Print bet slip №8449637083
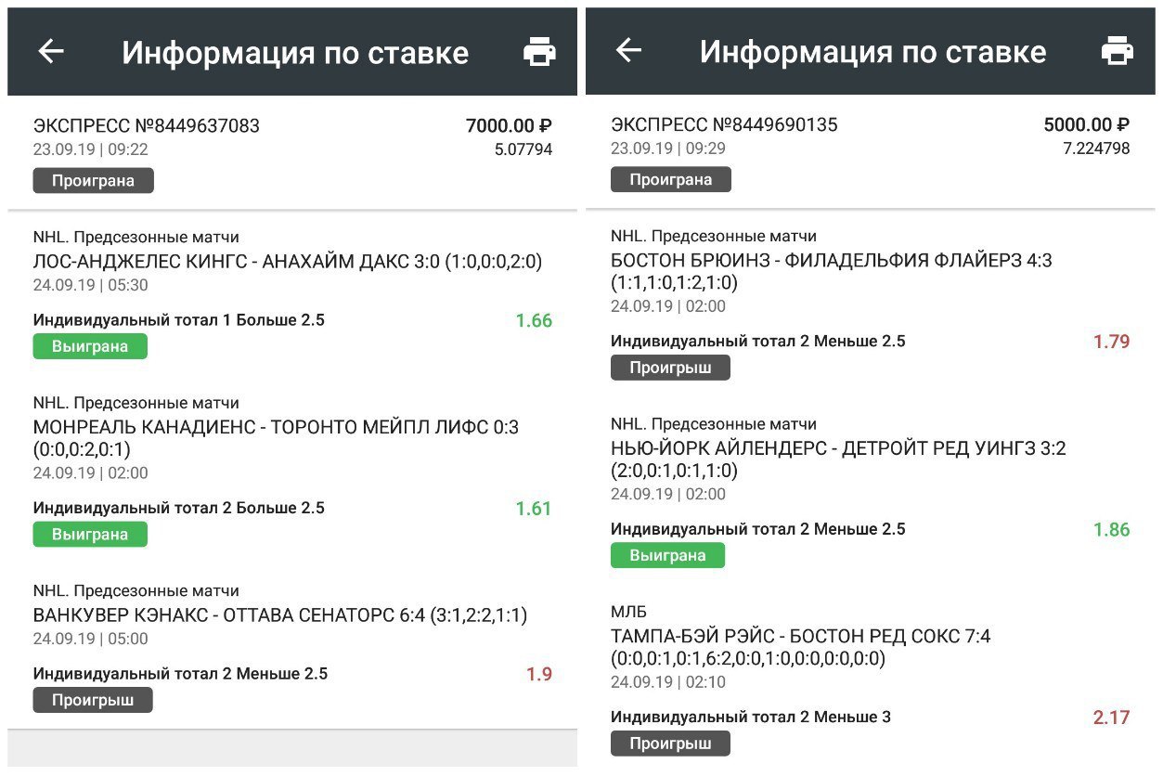The image size is (1163, 776). click(x=539, y=52)
